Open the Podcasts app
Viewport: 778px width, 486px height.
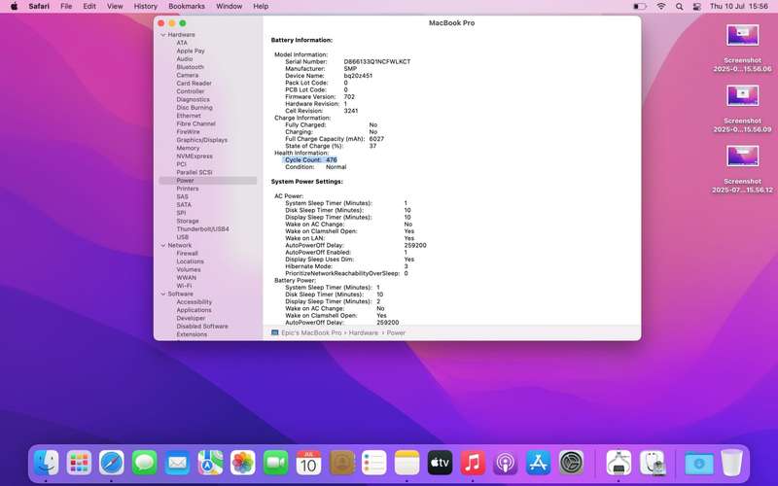[505, 463]
